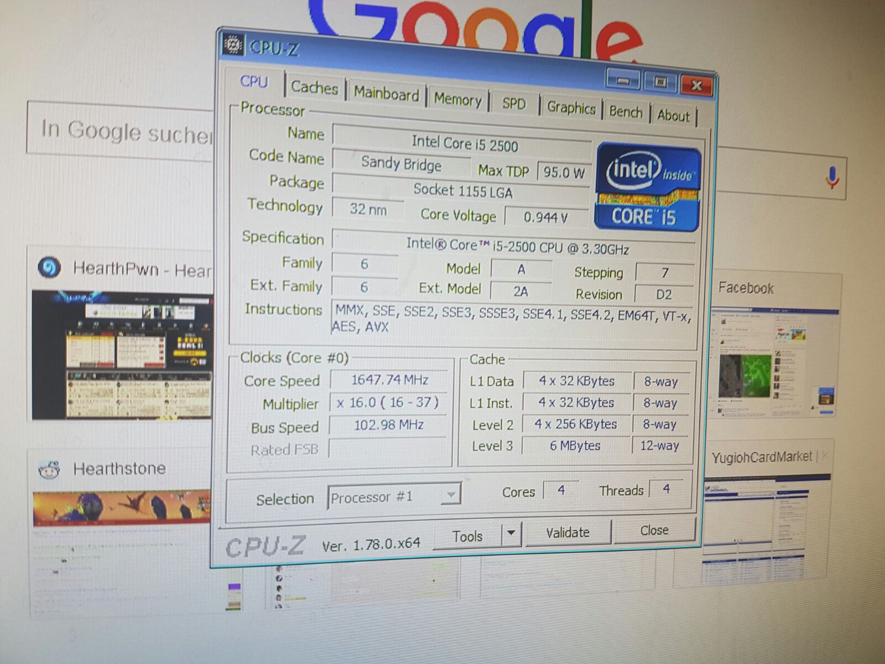Maximize the CPU-Z window

pyautogui.click(x=660, y=83)
